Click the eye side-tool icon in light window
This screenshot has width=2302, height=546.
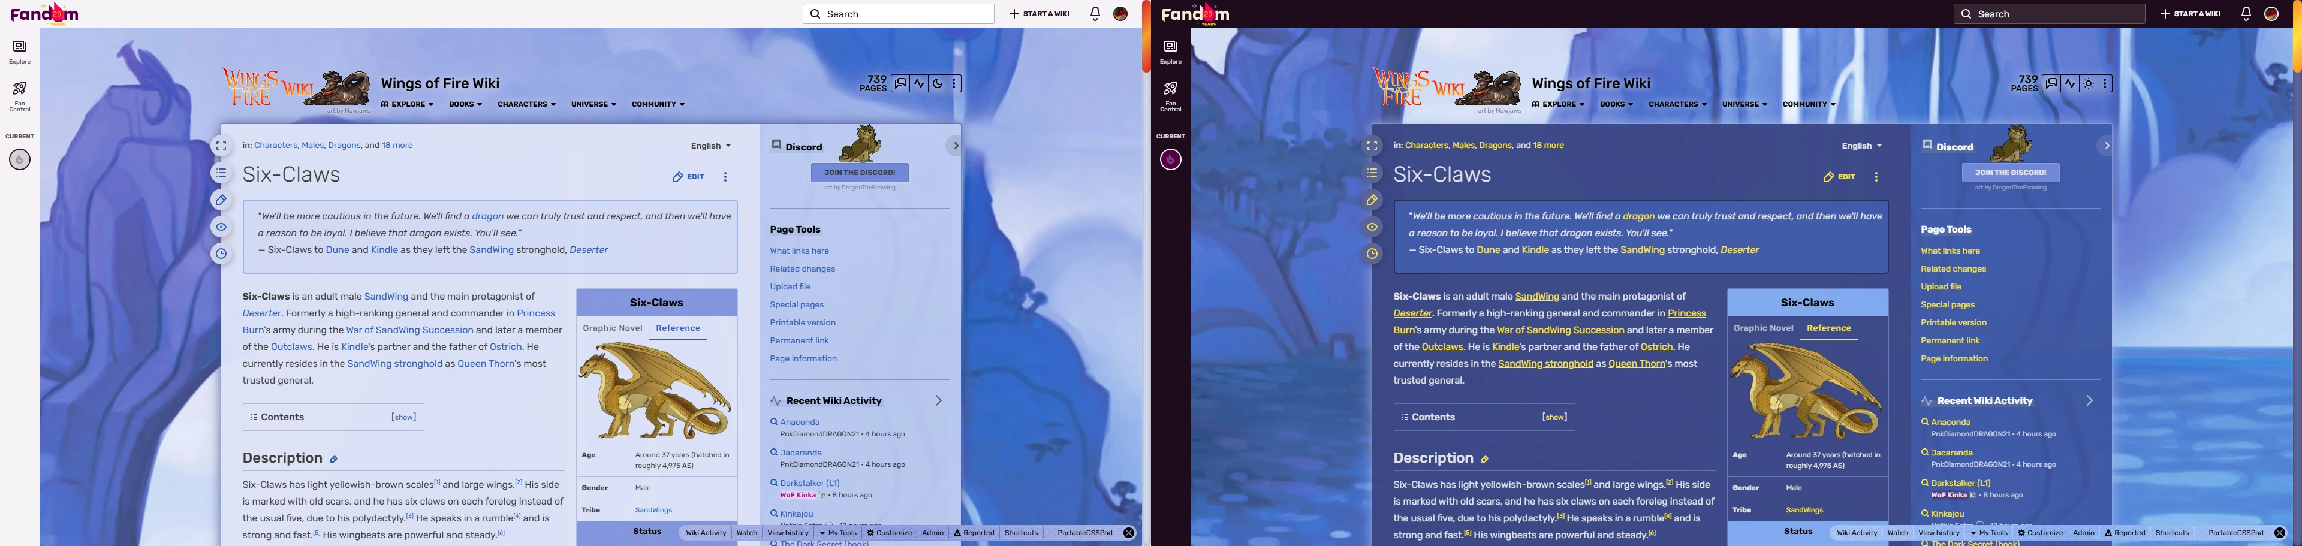pos(221,227)
